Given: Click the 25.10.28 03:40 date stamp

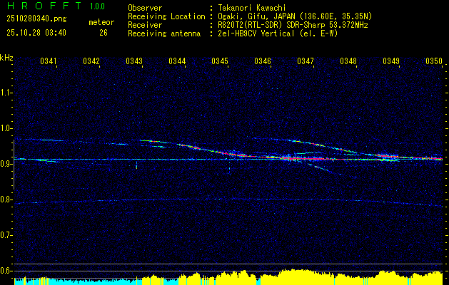Looking at the screenshot, I should 36,32.
